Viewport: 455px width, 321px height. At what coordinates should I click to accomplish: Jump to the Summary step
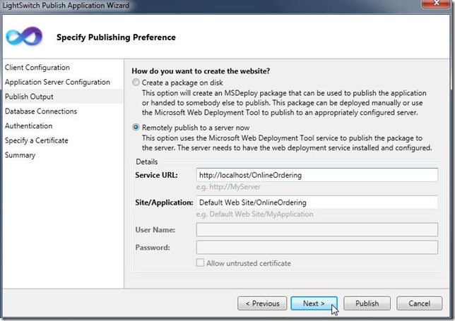tap(20, 155)
